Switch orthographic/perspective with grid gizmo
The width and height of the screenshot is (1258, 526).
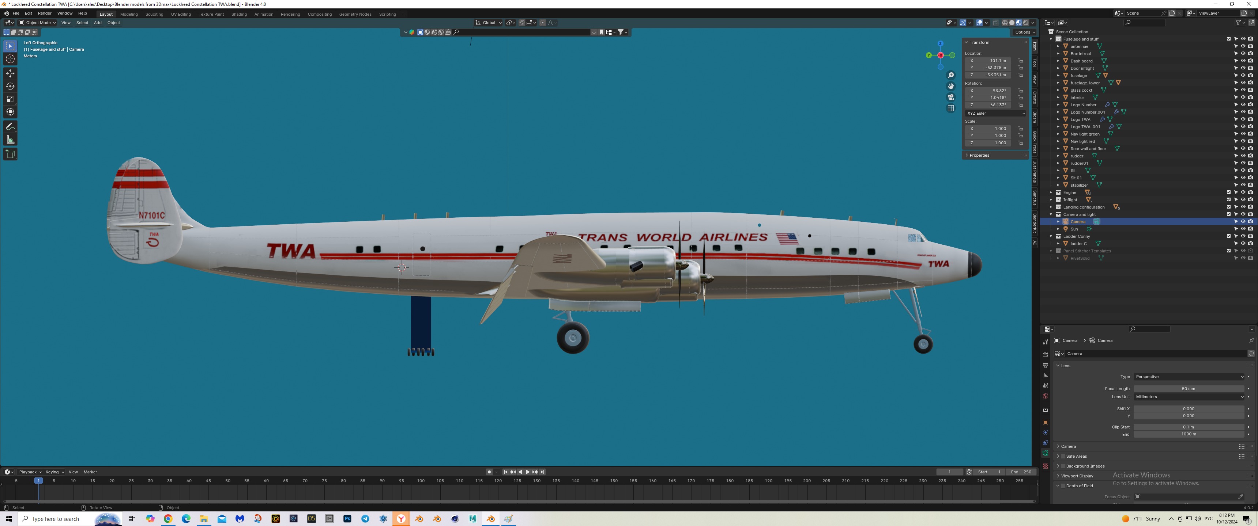pos(950,108)
